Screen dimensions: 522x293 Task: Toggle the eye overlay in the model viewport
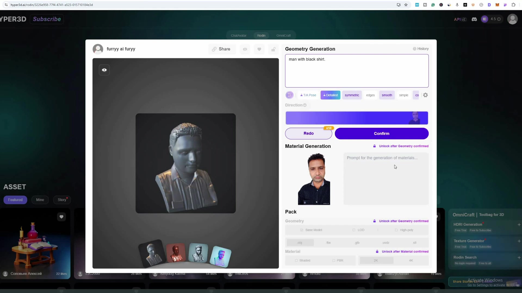click(x=104, y=70)
